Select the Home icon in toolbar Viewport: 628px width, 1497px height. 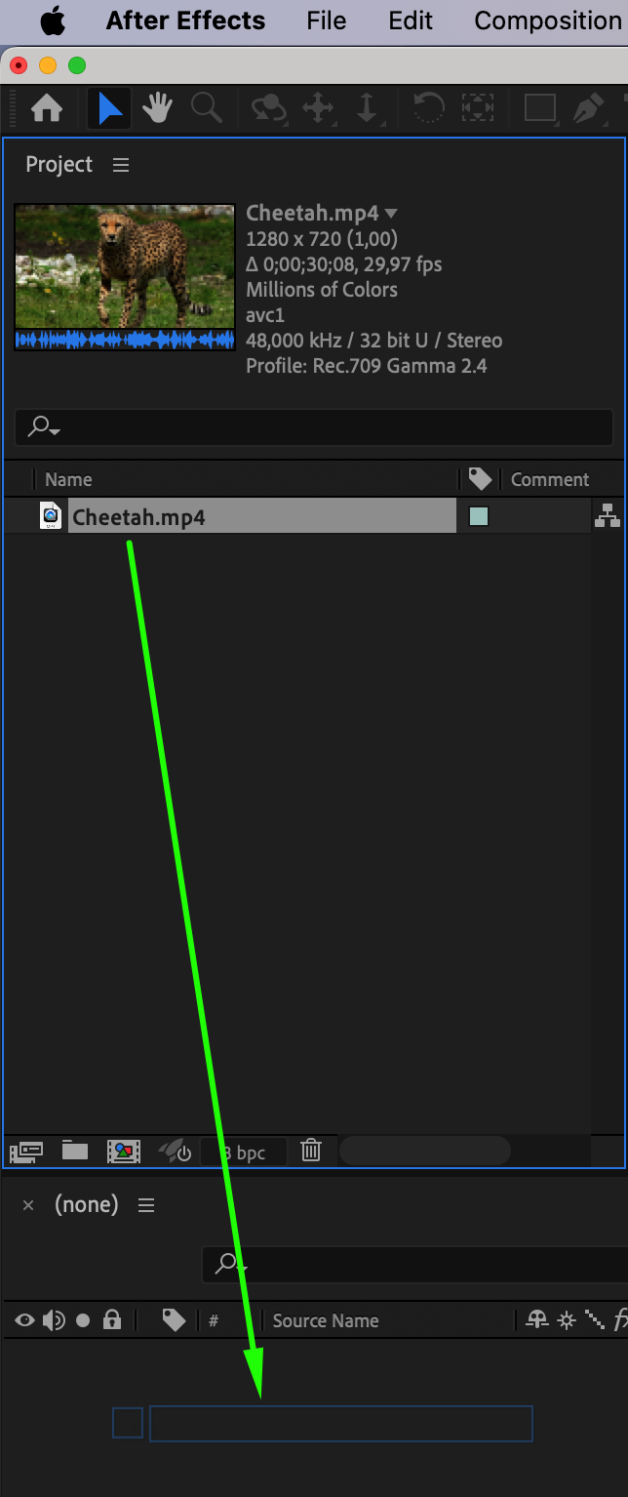(47, 108)
